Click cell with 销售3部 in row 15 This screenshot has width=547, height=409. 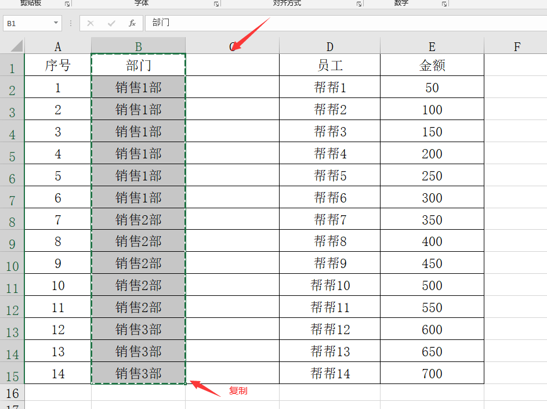pyautogui.click(x=138, y=372)
